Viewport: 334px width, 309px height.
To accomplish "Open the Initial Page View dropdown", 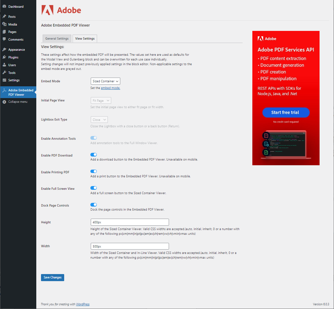I will pyautogui.click(x=101, y=100).
